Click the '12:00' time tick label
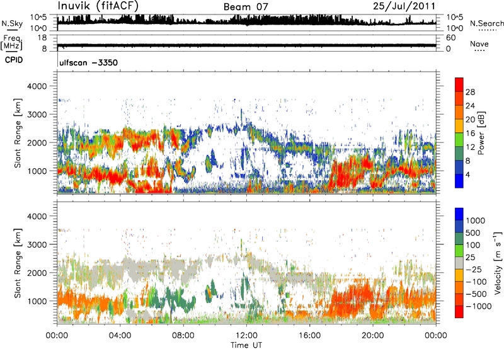 (x=246, y=336)
